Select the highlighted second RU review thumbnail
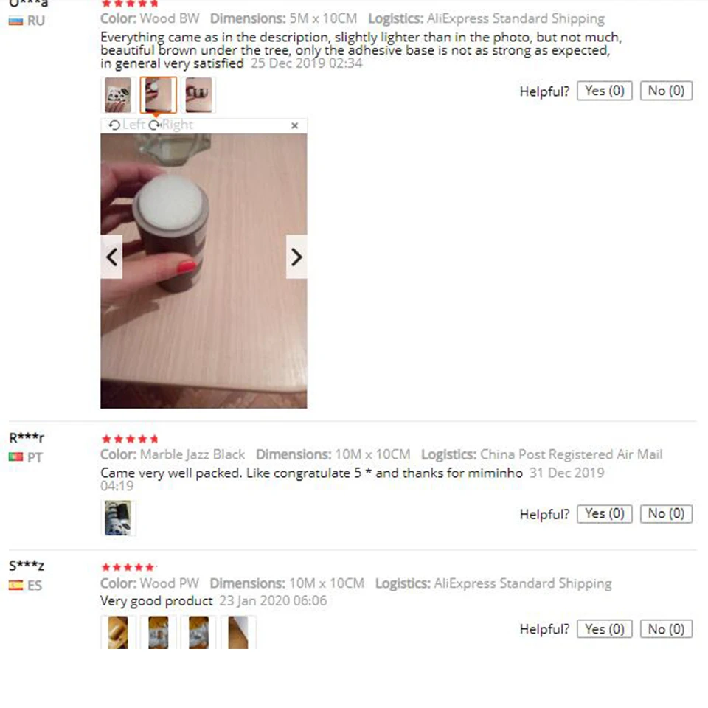The height and width of the screenshot is (708, 708). pyautogui.click(x=158, y=95)
